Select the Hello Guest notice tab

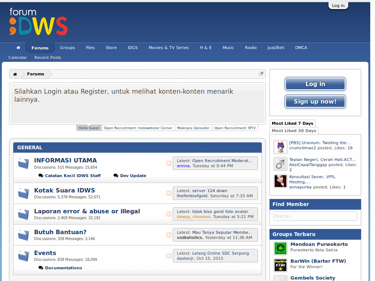(89, 128)
